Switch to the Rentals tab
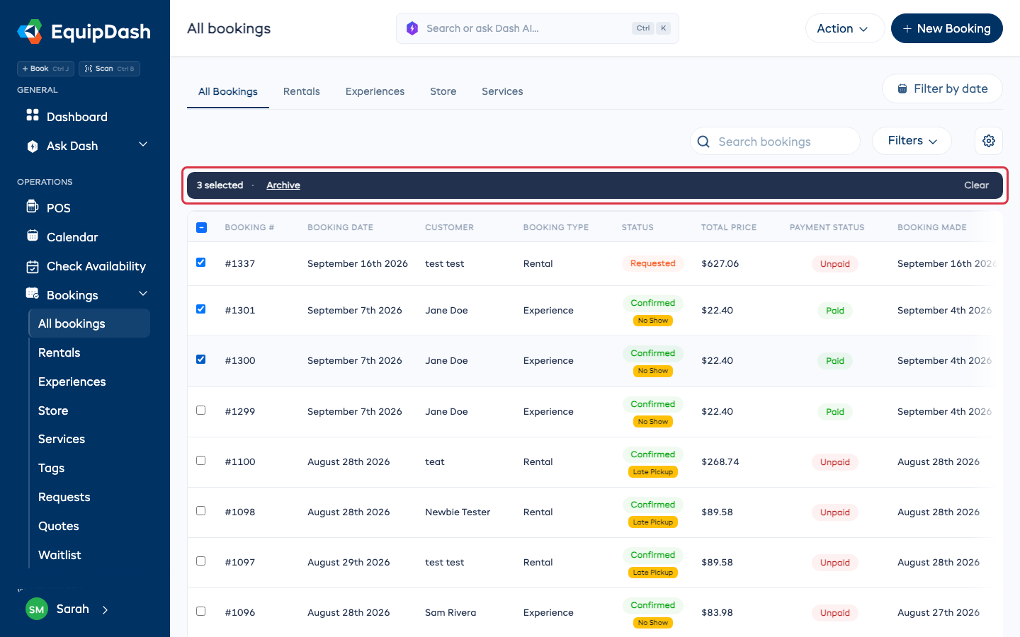Image resolution: width=1020 pixels, height=637 pixels. [x=302, y=91]
